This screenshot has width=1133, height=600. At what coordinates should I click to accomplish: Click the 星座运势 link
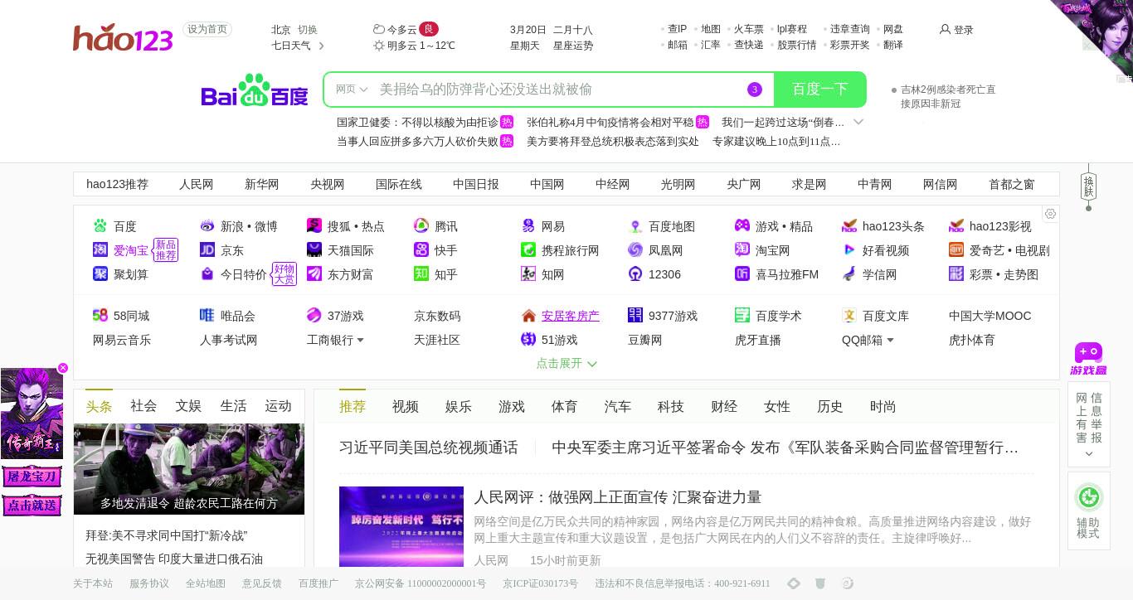(x=573, y=46)
